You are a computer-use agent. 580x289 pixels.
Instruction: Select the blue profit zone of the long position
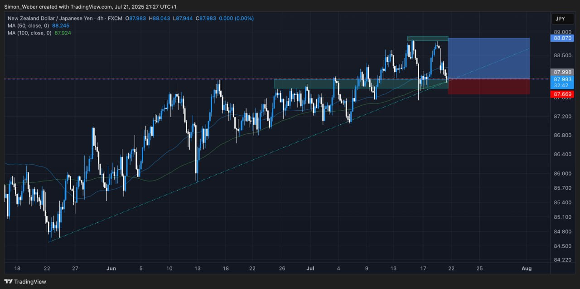pos(488,59)
